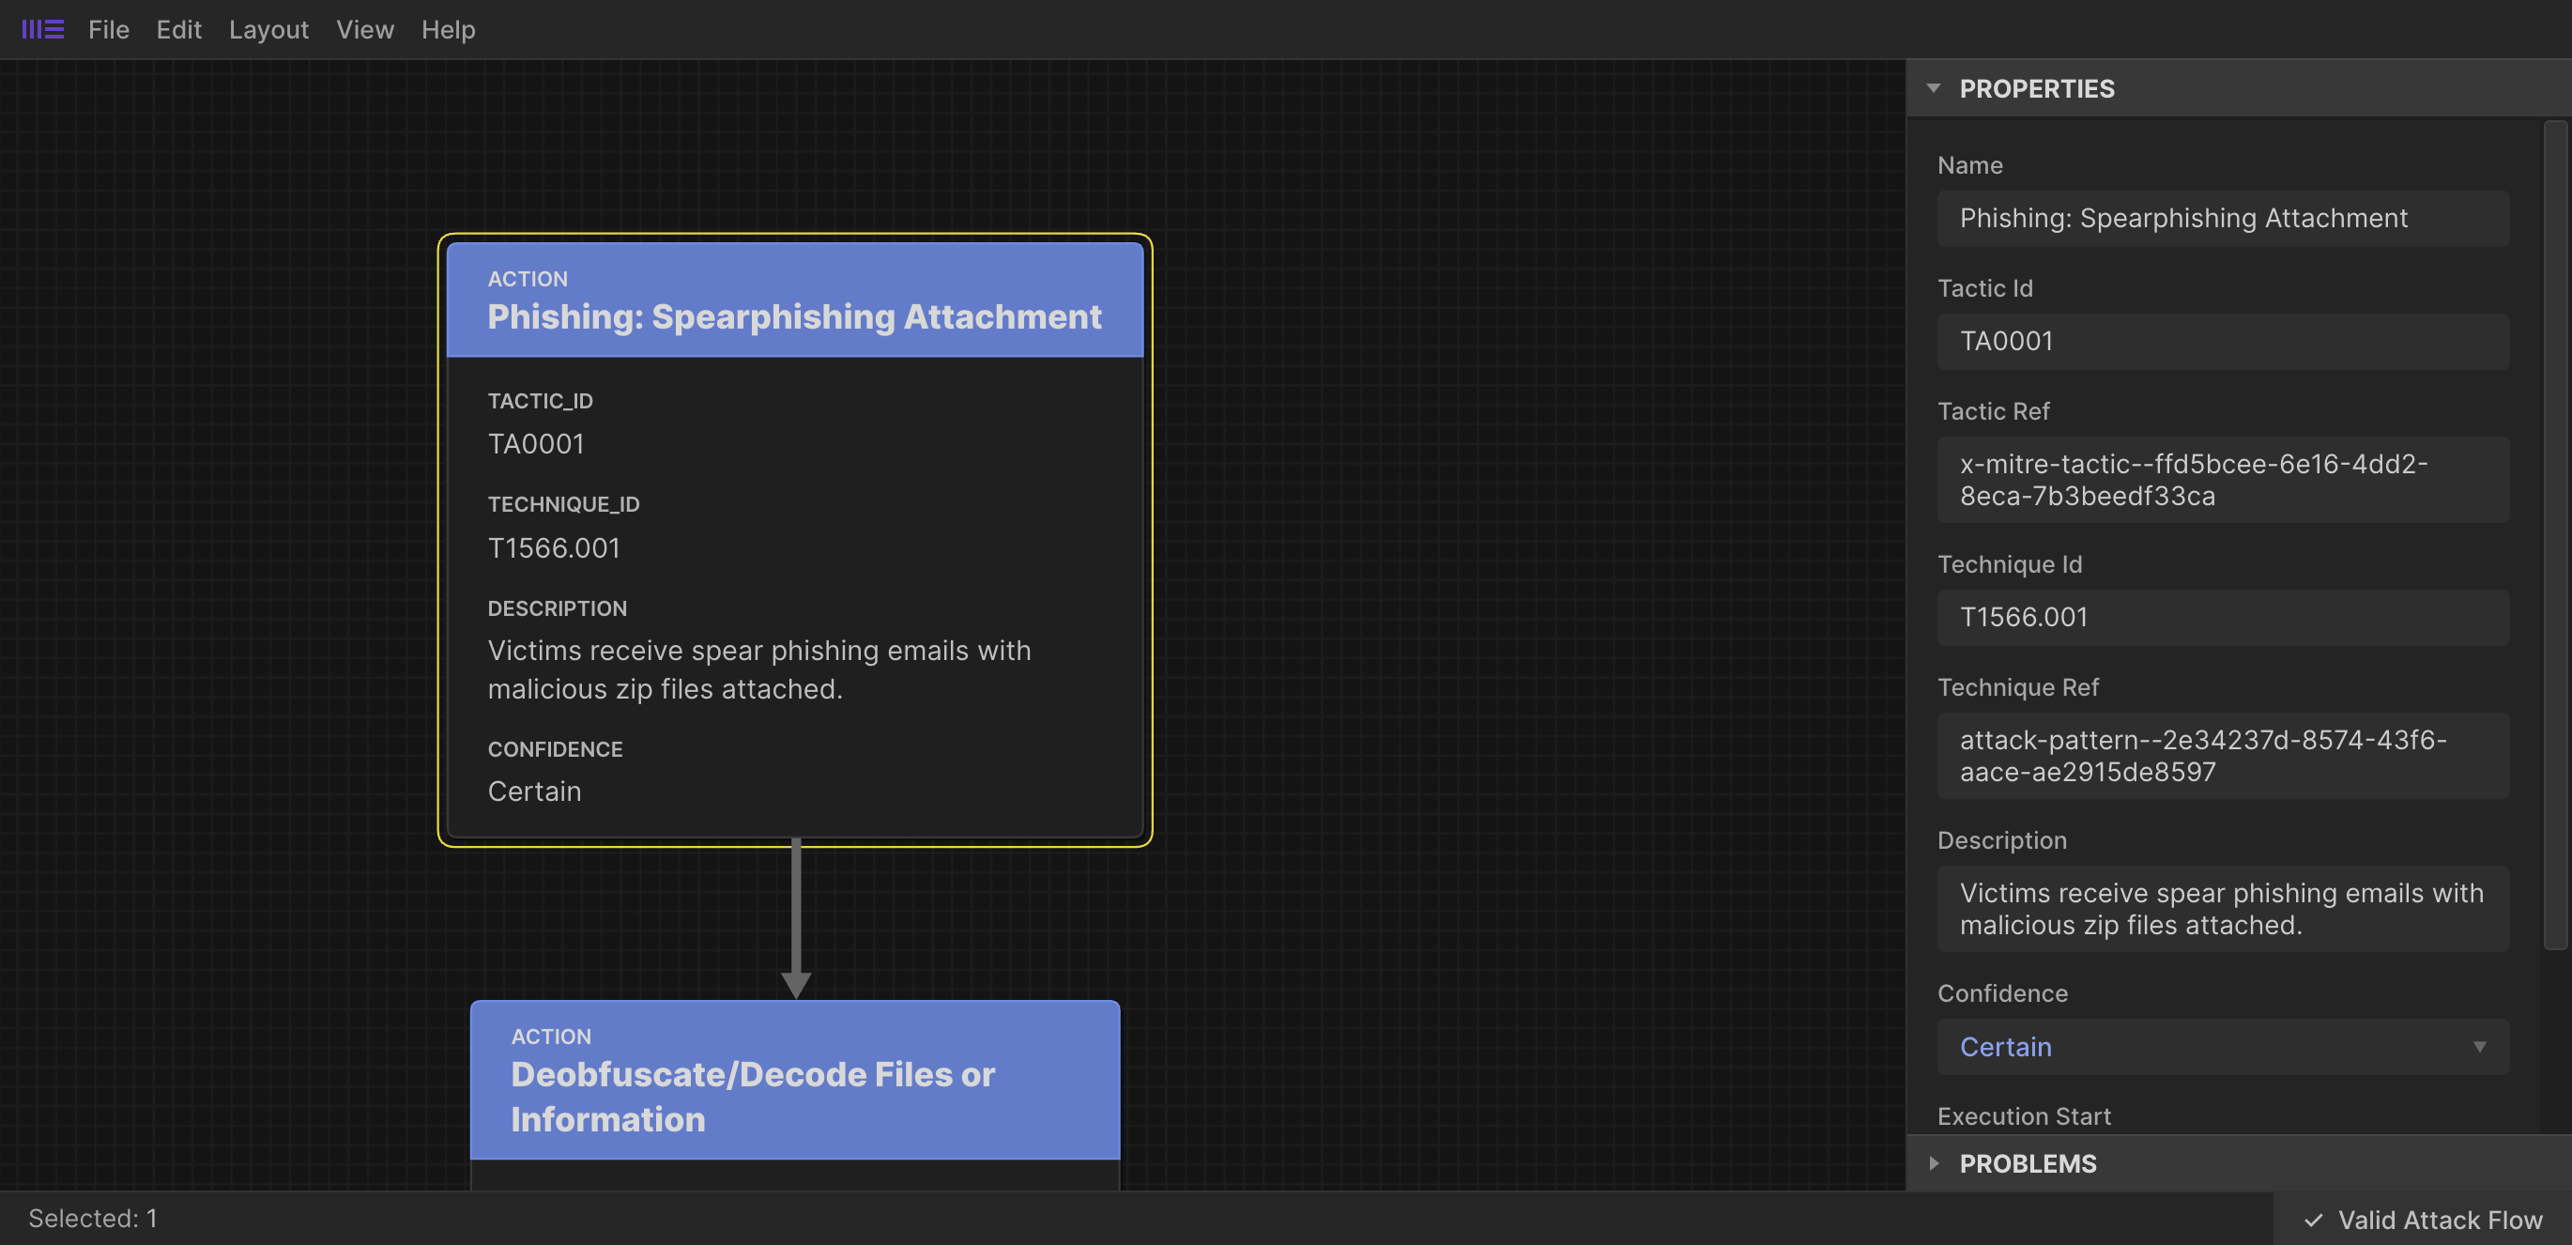Open the File menu

(x=108, y=29)
